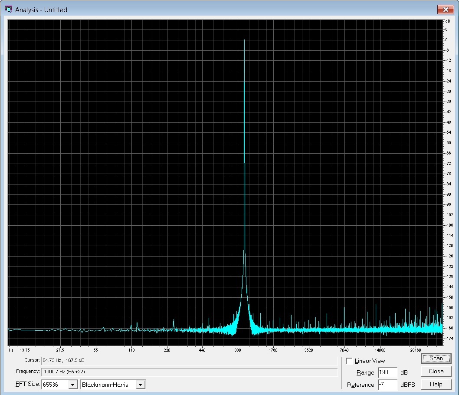Click the -120 dB scale label
The image size is (459, 395).
(x=449, y=246)
